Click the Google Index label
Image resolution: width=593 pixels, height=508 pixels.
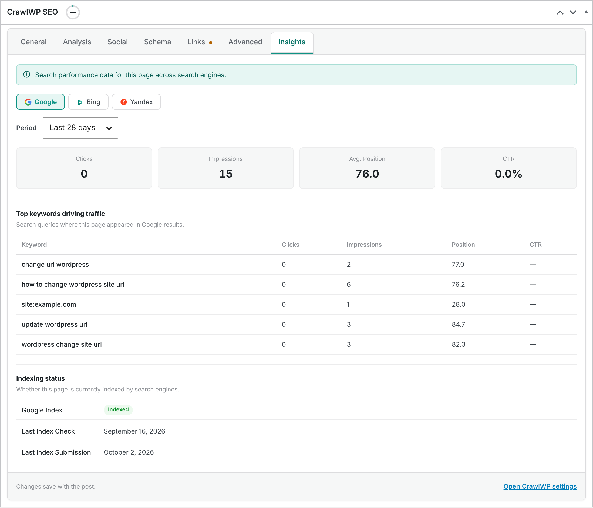click(x=42, y=410)
